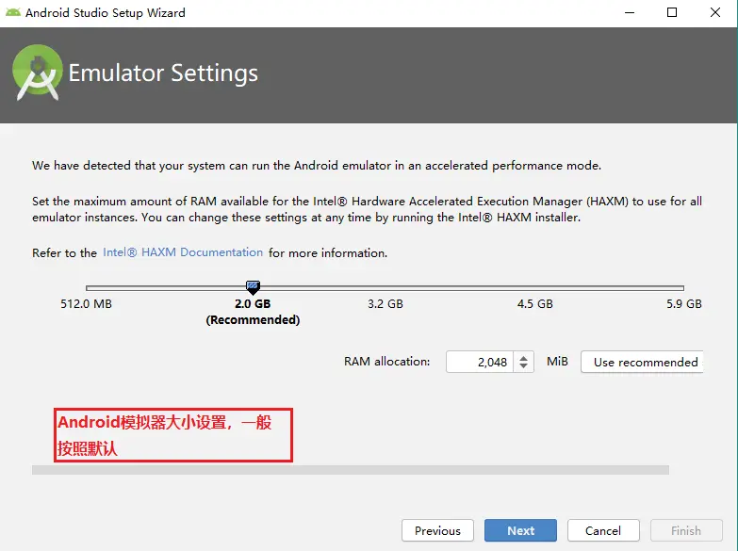The width and height of the screenshot is (738, 551).
Task: Click the horizontal scrollbar at the bottom
Action: pos(351,470)
